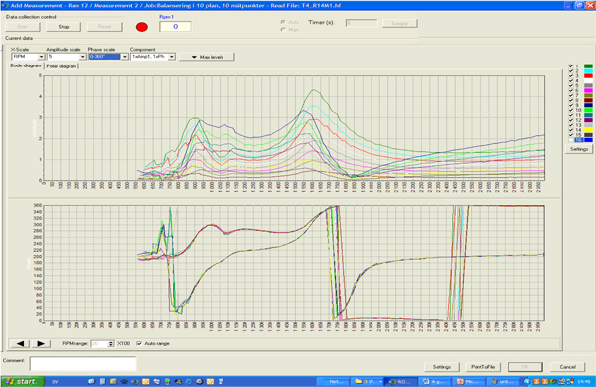Advance RPM range with right arrow

point(41,343)
